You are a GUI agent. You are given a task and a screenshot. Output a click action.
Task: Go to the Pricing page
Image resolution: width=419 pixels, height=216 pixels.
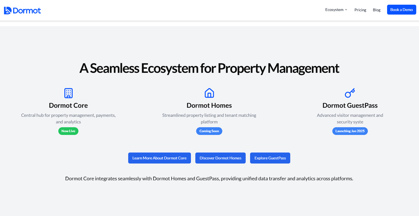click(360, 10)
